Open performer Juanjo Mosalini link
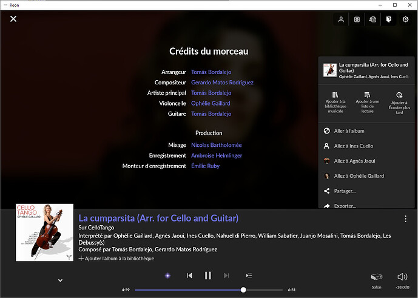The width and height of the screenshot is (418, 298). click(x=319, y=235)
